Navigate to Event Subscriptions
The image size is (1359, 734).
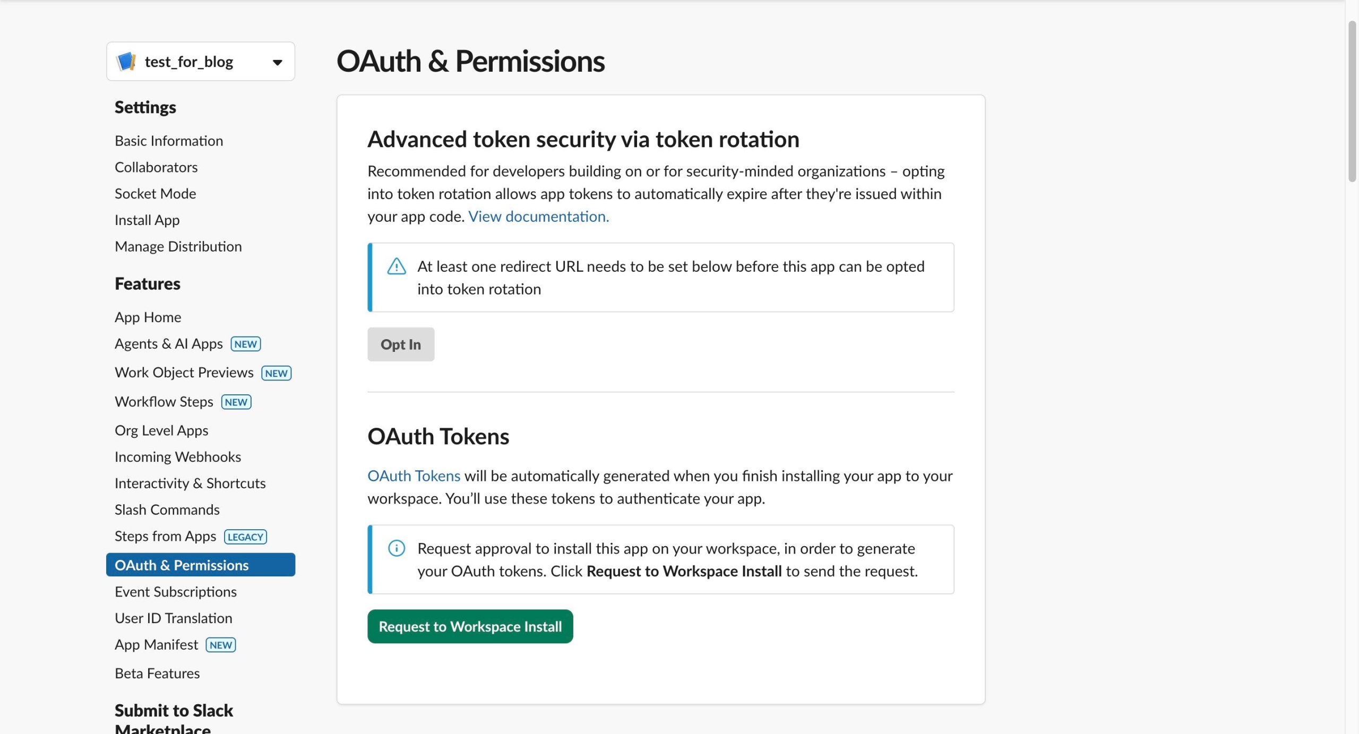point(175,592)
